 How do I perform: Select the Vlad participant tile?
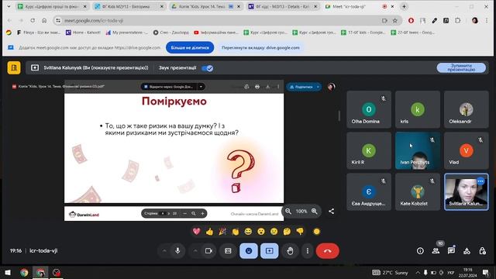point(467,150)
